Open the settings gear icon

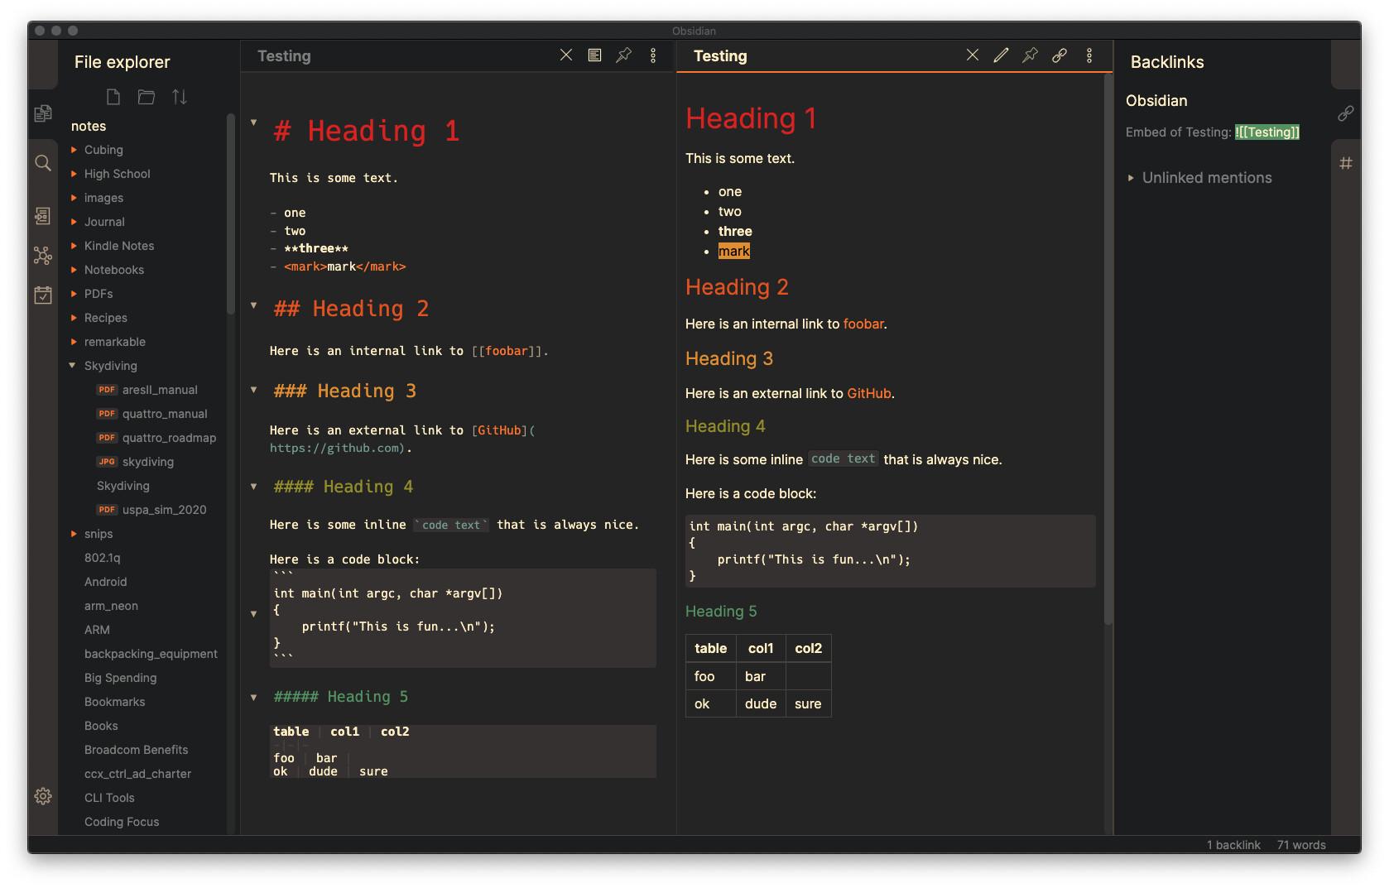point(43,796)
